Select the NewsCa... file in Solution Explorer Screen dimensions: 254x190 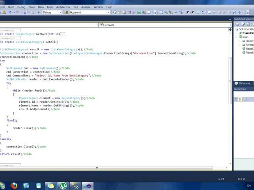248,49
